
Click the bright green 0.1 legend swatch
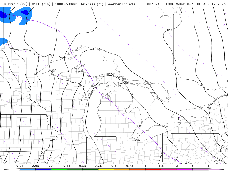coord(59,170)
